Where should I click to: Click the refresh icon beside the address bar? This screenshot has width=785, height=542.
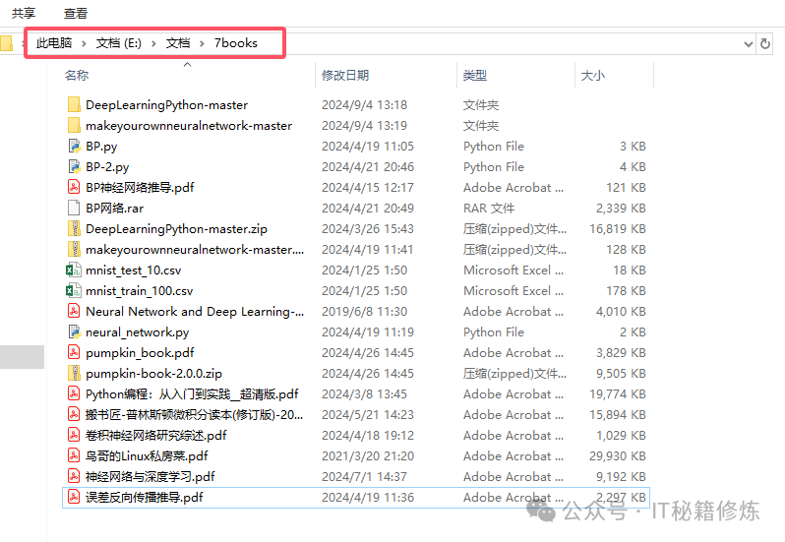(x=765, y=43)
